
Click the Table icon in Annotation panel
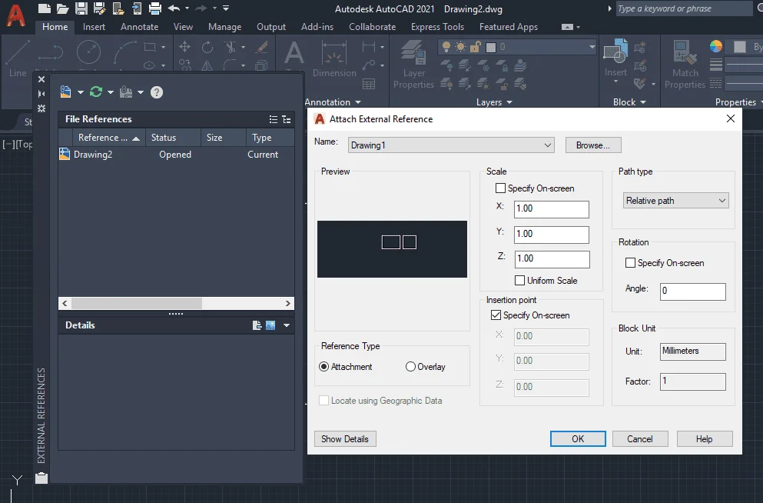pos(369,85)
